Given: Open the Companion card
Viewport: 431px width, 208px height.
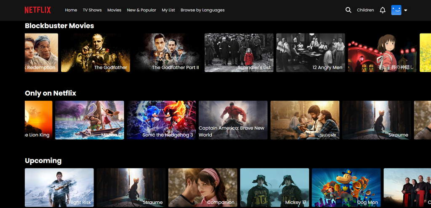Looking at the screenshot, I should (202, 187).
